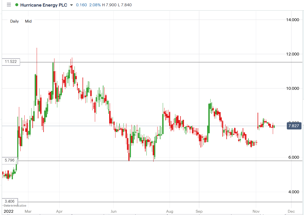This screenshot has height=215, width=304.
Task: Click the Jun date axis label
Action: tap(114, 211)
